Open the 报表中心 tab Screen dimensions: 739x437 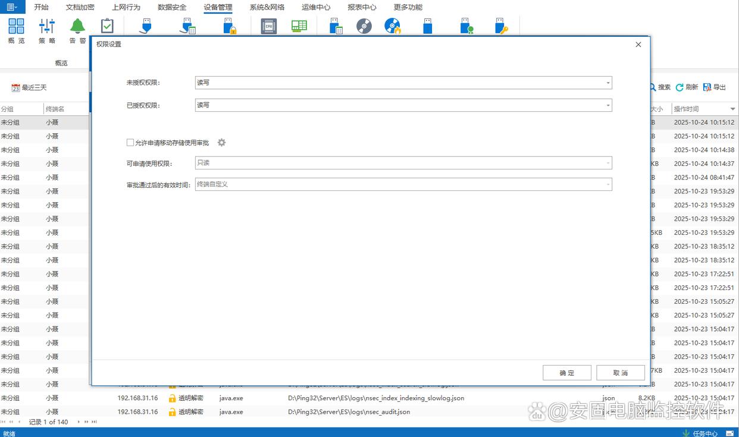[x=362, y=7]
